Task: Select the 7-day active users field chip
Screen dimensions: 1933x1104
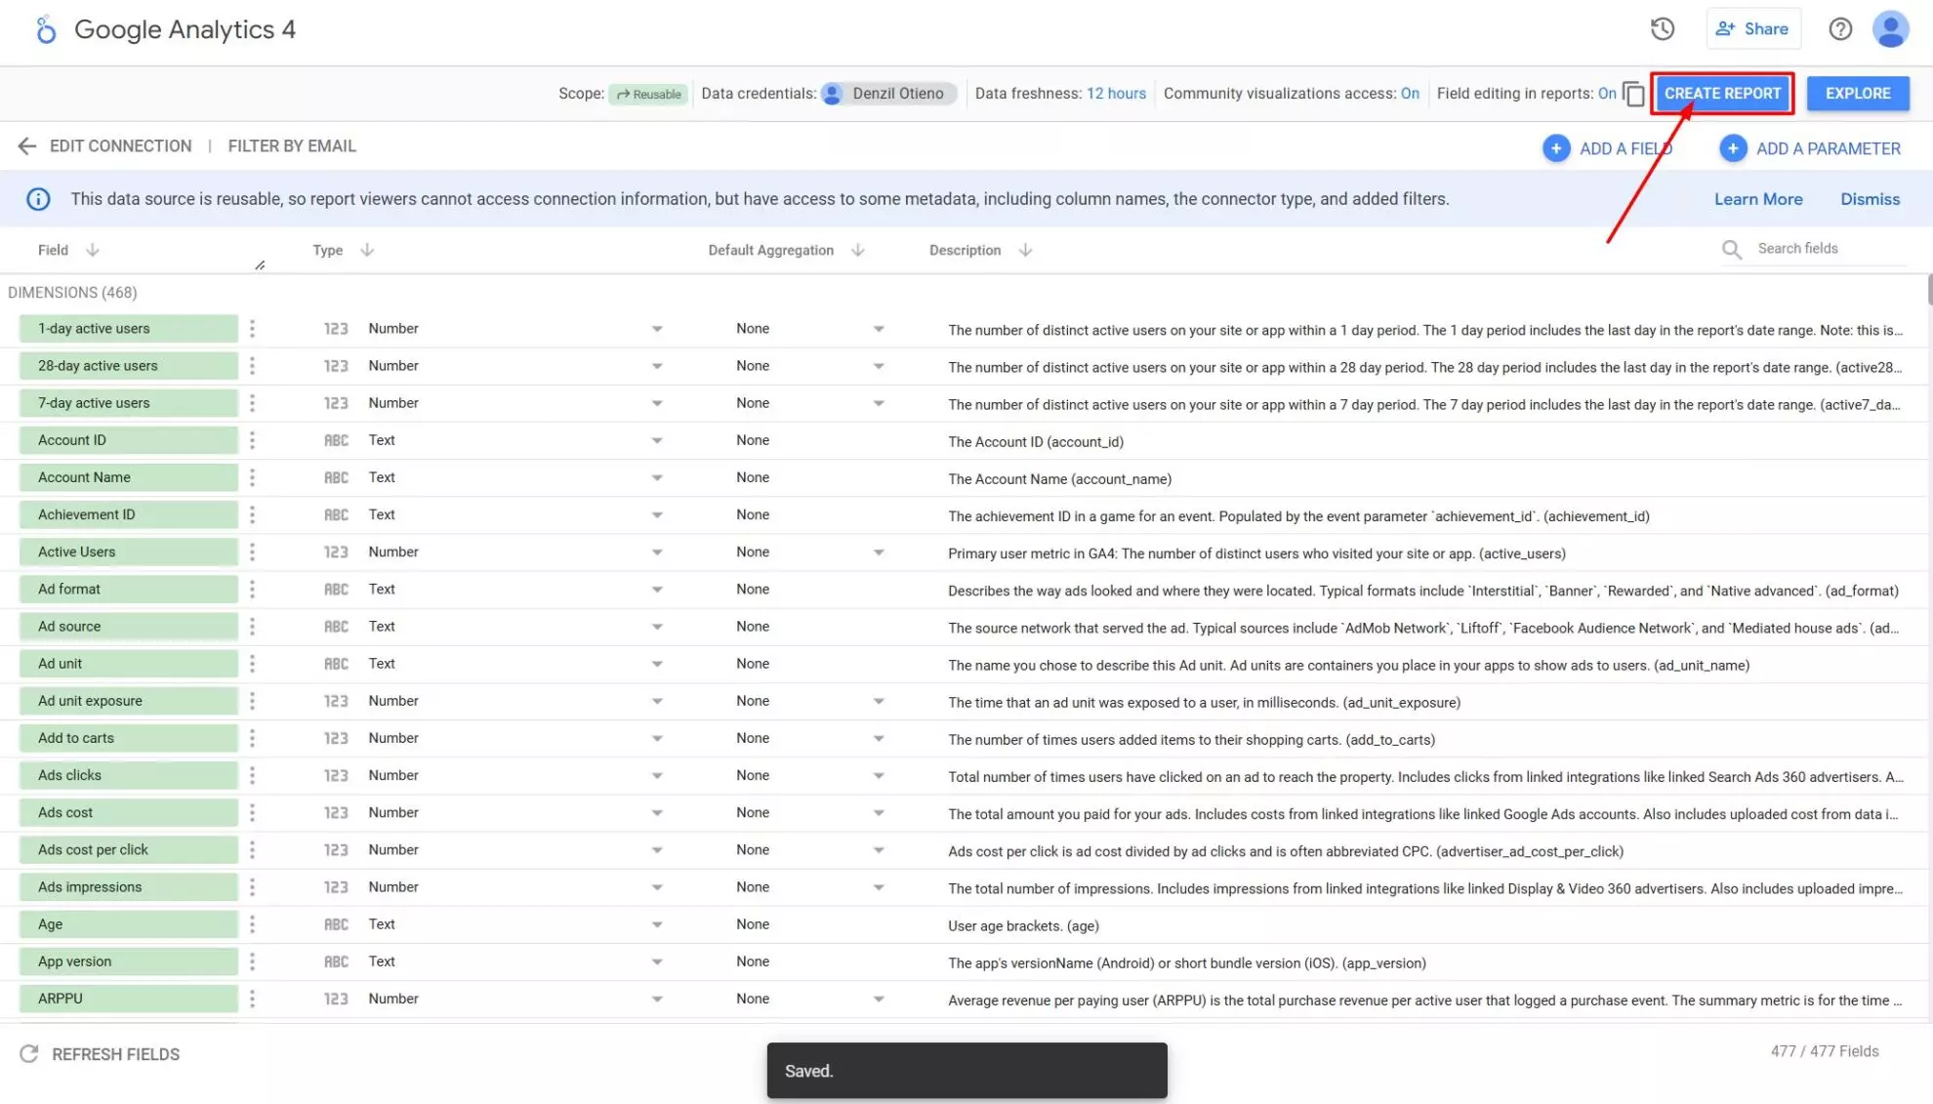Action: (x=128, y=403)
